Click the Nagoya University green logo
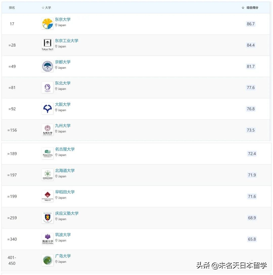This screenshot has width=273, height=275. pos(47,153)
